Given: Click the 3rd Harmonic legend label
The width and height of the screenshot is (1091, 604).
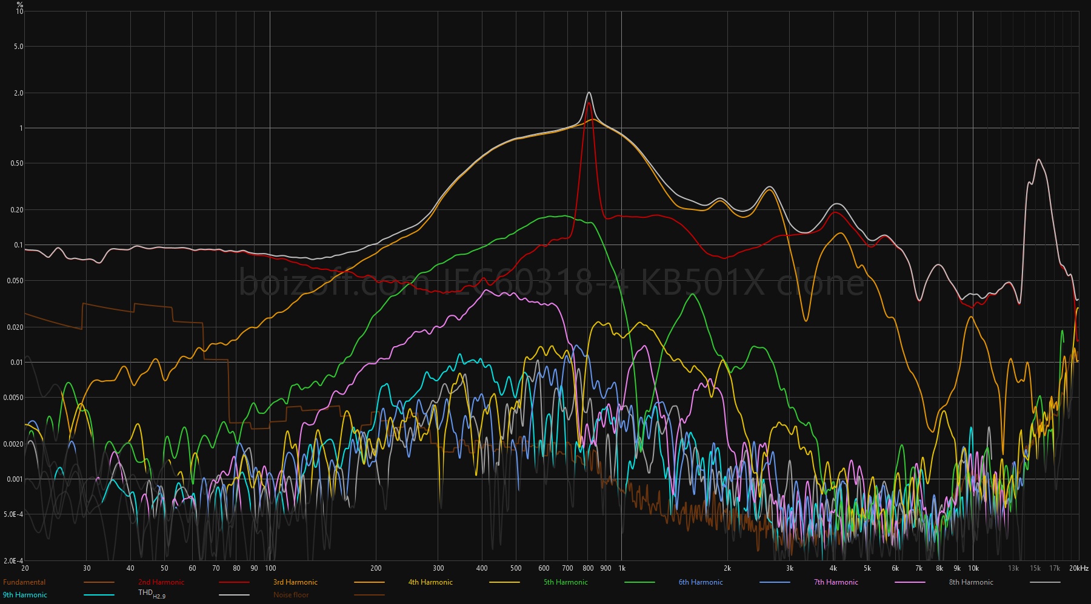Looking at the screenshot, I should click(x=295, y=582).
